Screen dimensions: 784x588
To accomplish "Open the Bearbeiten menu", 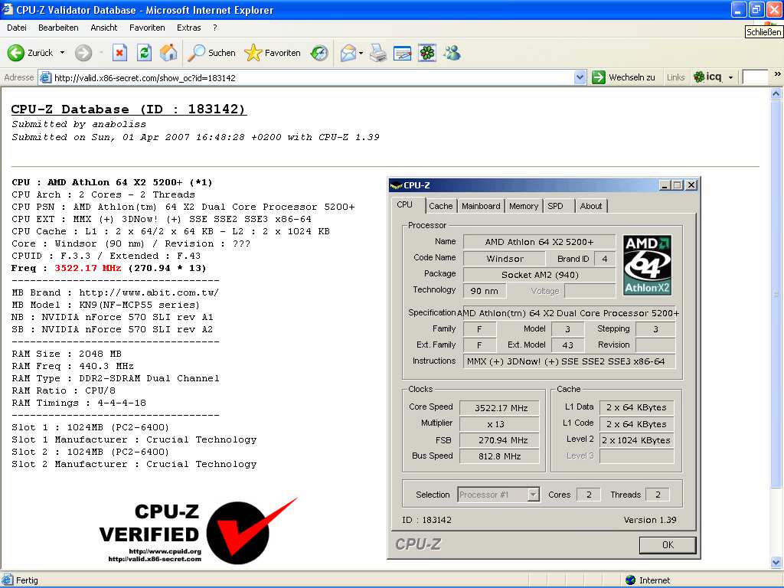I will [x=58, y=28].
